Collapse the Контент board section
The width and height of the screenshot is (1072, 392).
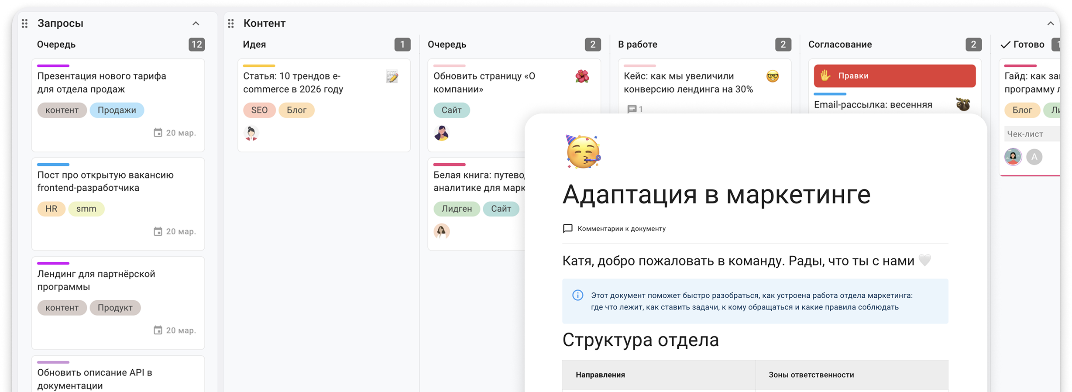pos(1050,24)
